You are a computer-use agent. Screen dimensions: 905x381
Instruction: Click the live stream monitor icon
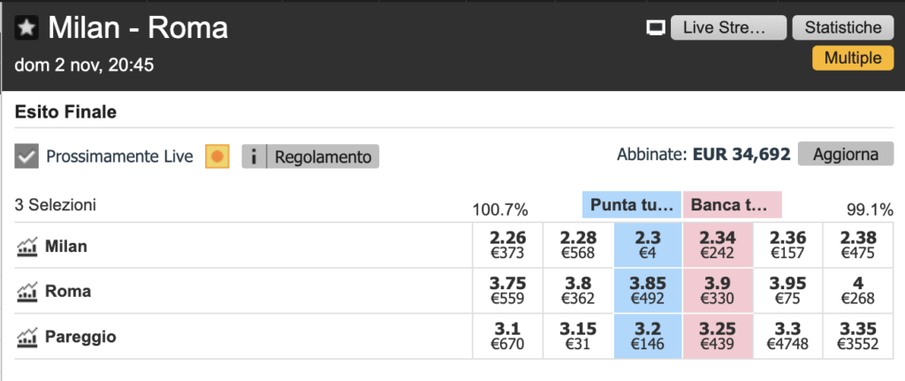(x=655, y=28)
